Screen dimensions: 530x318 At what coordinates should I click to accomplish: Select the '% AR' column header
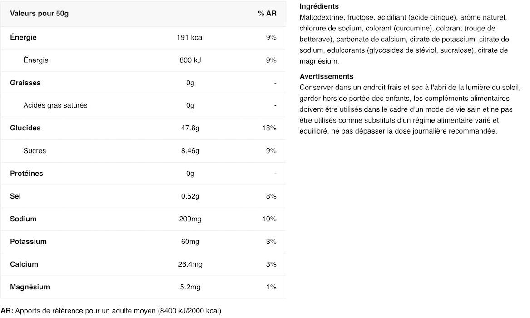coord(267,14)
